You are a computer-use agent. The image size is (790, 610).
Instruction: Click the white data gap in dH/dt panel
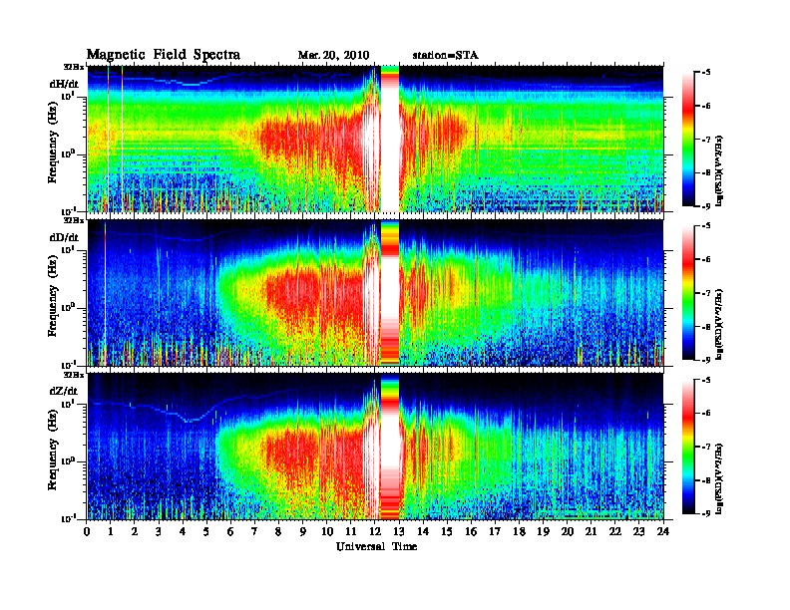pos(390,141)
